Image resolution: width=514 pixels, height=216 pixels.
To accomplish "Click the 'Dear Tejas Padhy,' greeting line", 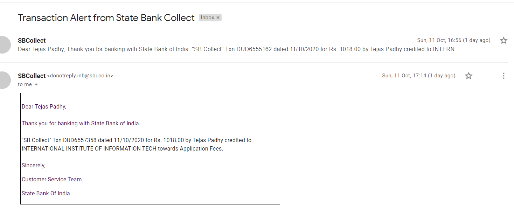I will tap(44, 106).
